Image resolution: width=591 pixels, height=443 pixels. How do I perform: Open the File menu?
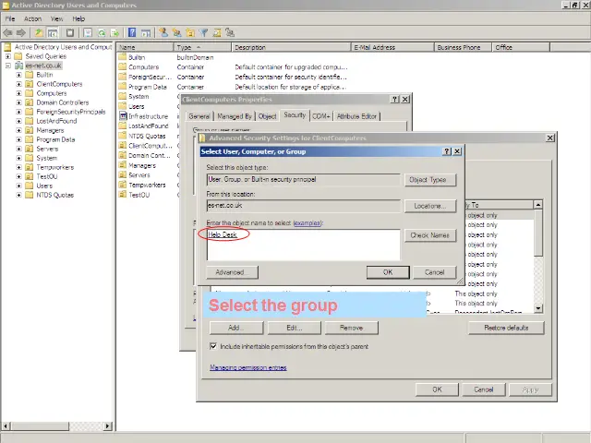(10, 18)
